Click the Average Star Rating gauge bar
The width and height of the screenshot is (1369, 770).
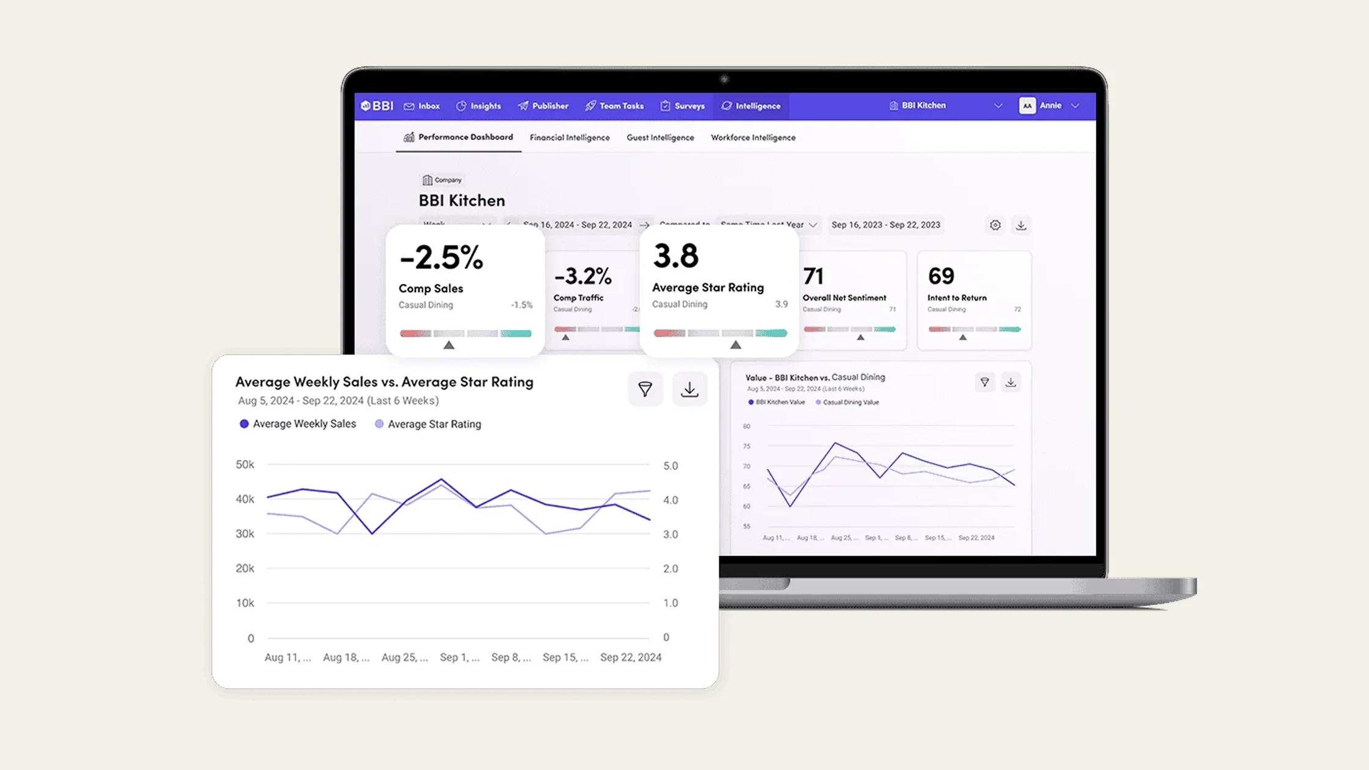(x=720, y=333)
